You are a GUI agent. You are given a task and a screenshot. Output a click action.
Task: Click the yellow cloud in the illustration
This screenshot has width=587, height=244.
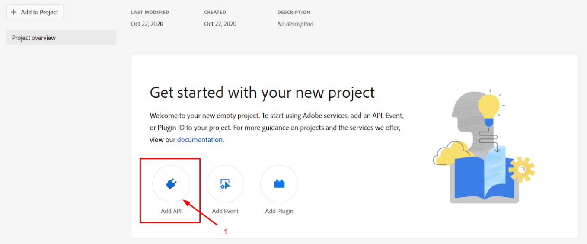[x=452, y=153]
